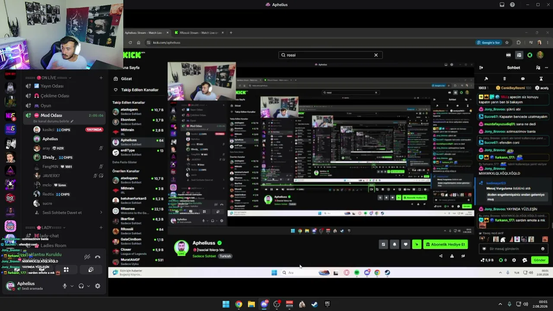
Task: Show hidden icons in the Windows system tray
Action: (500, 304)
